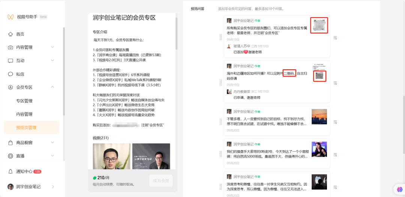
Task: Open 通知中心 menu item
Action: [24, 172]
